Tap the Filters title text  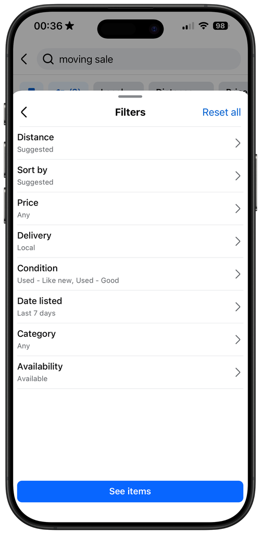(130, 112)
